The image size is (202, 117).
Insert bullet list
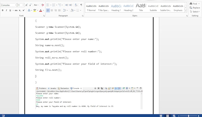coord(48,5)
